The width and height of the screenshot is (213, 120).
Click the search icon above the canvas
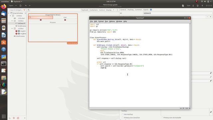pyautogui.click(x=29, y=10)
